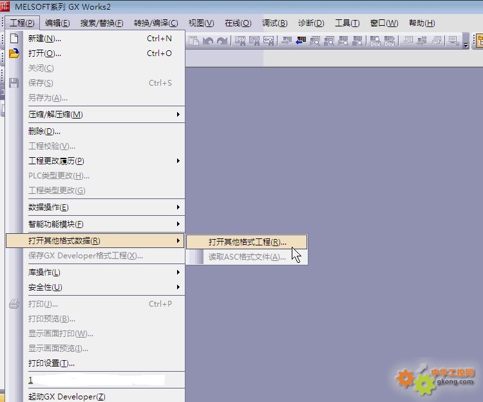The image size is (483, 402).
Task: Open Device/buffer memory batch monitor icon
Action: (x=375, y=41)
